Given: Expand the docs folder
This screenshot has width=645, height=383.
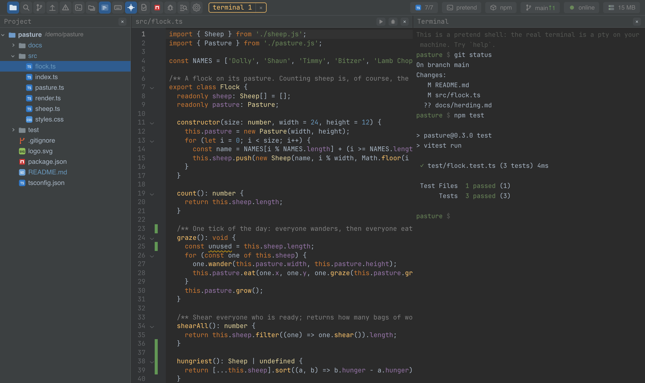Looking at the screenshot, I should coord(13,45).
